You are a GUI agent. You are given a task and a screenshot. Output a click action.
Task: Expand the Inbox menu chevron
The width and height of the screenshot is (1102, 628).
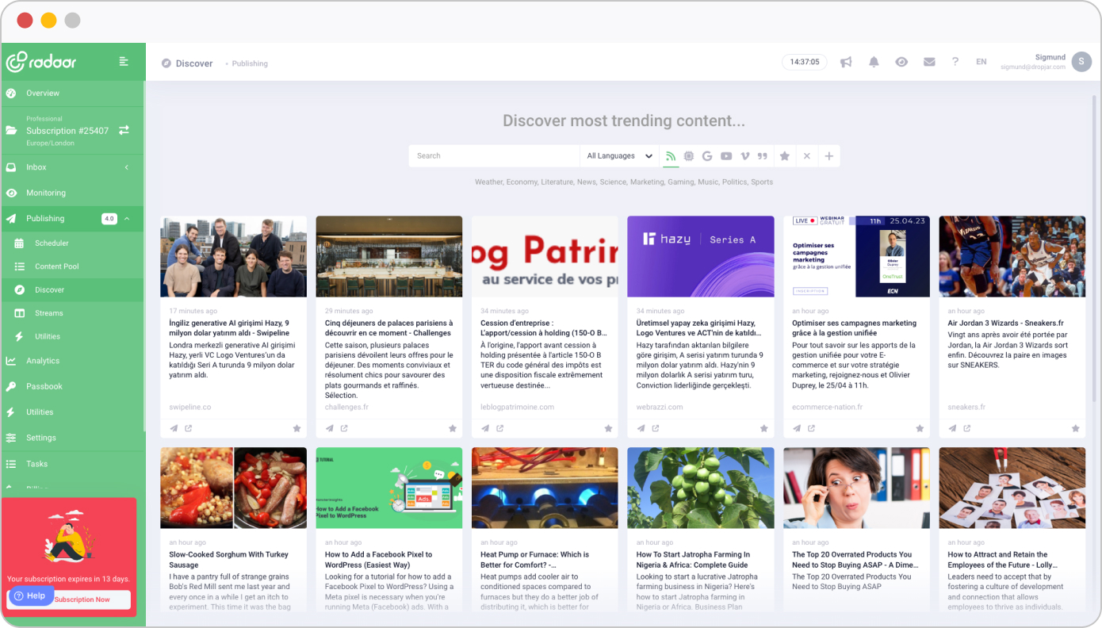127,167
